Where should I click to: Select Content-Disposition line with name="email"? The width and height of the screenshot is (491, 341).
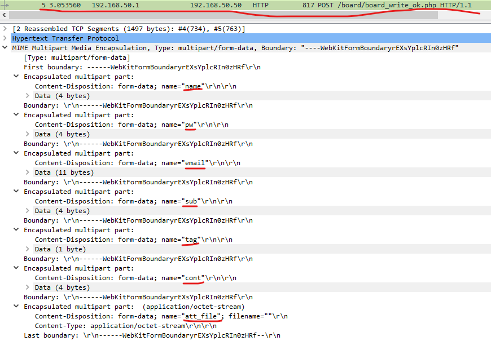[x=138, y=163]
